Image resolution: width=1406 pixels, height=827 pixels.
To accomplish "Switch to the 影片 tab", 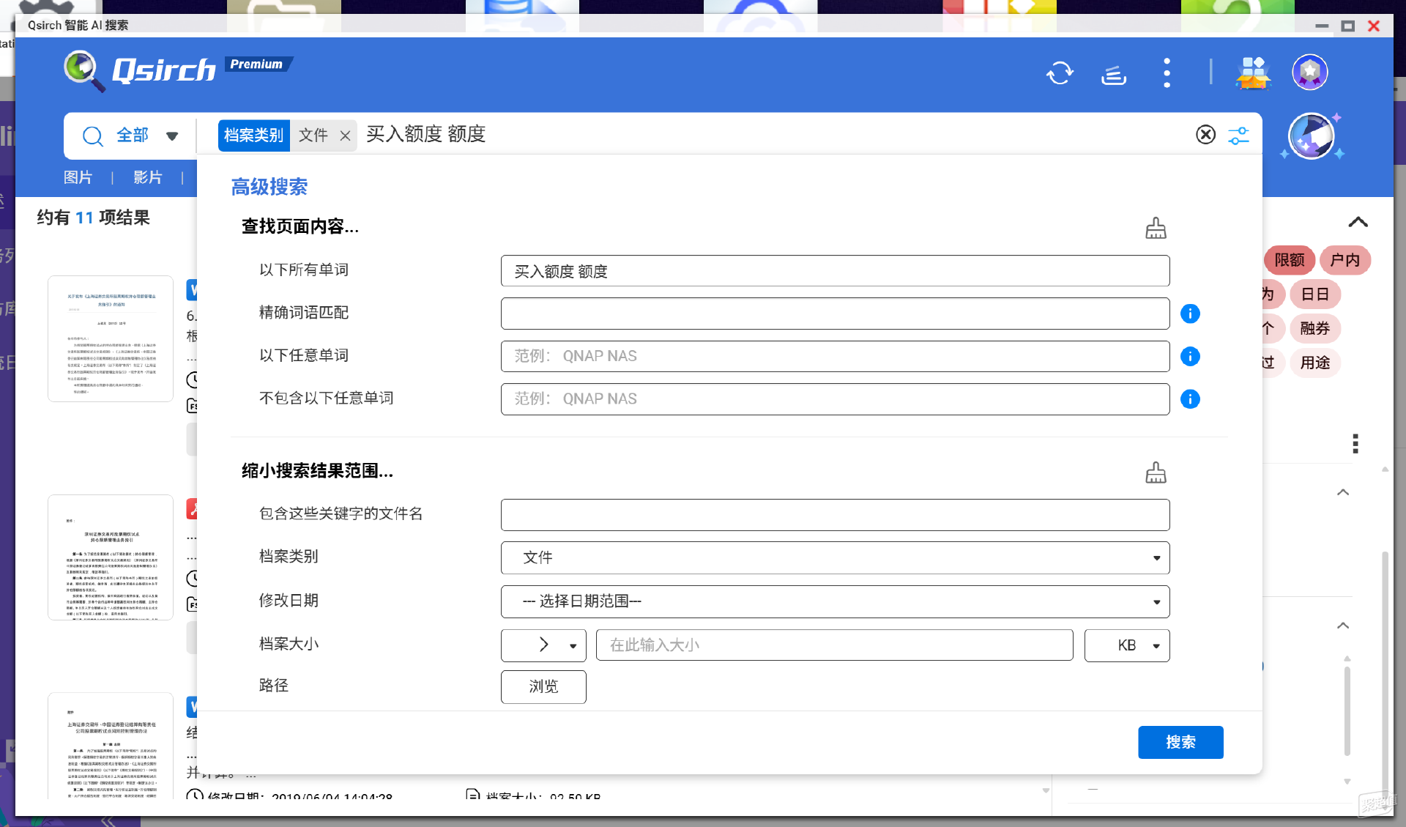I will [147, 177].
